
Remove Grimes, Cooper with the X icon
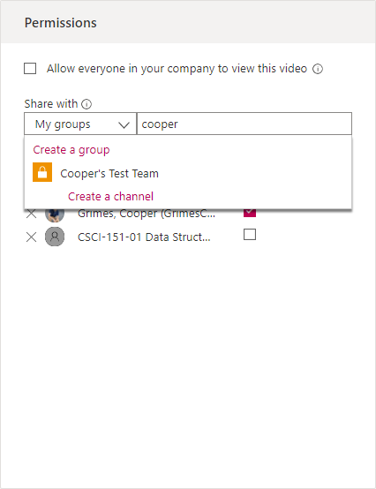(31, 214)
